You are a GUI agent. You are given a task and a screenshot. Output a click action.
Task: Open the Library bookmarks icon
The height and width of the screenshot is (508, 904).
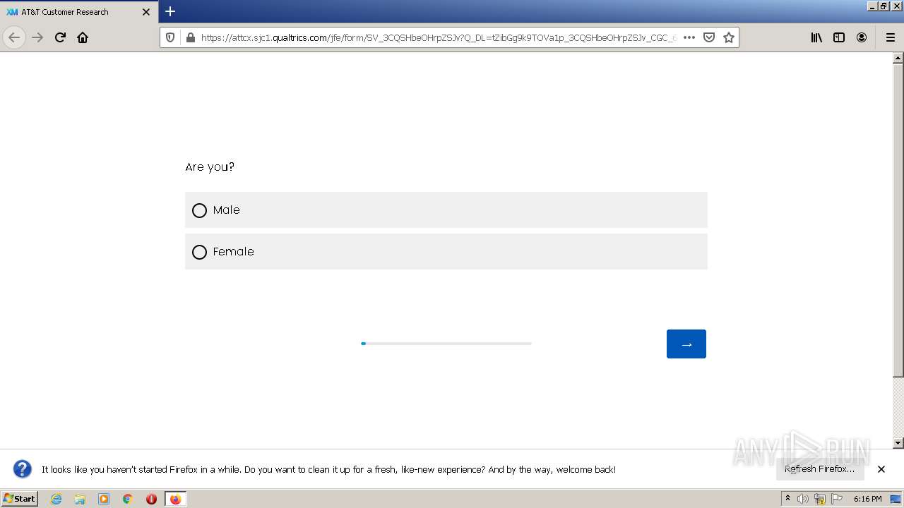816,37
